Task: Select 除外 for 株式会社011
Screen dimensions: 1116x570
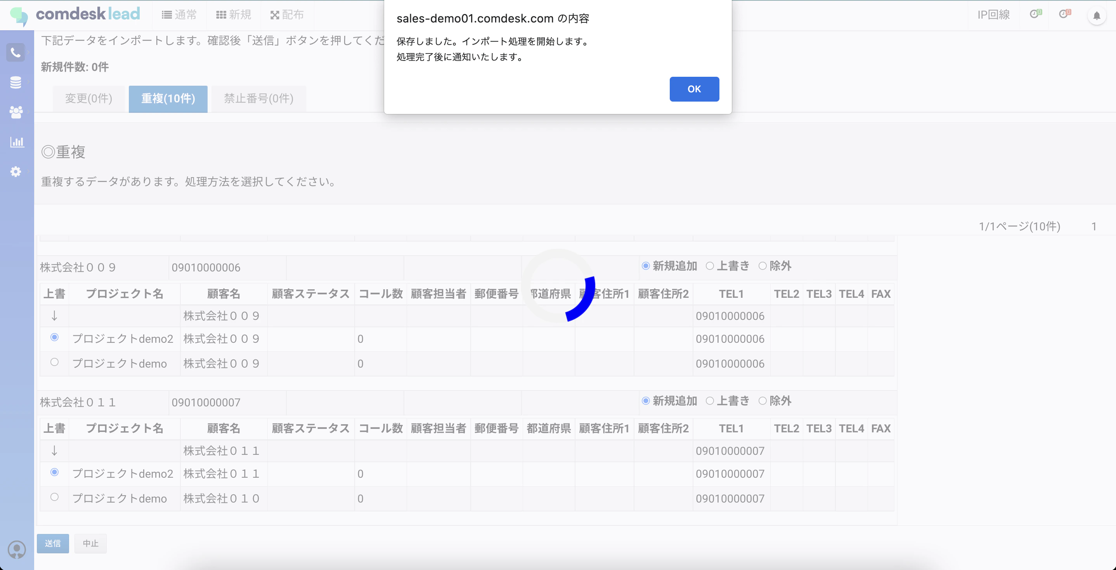Action: 762,401
